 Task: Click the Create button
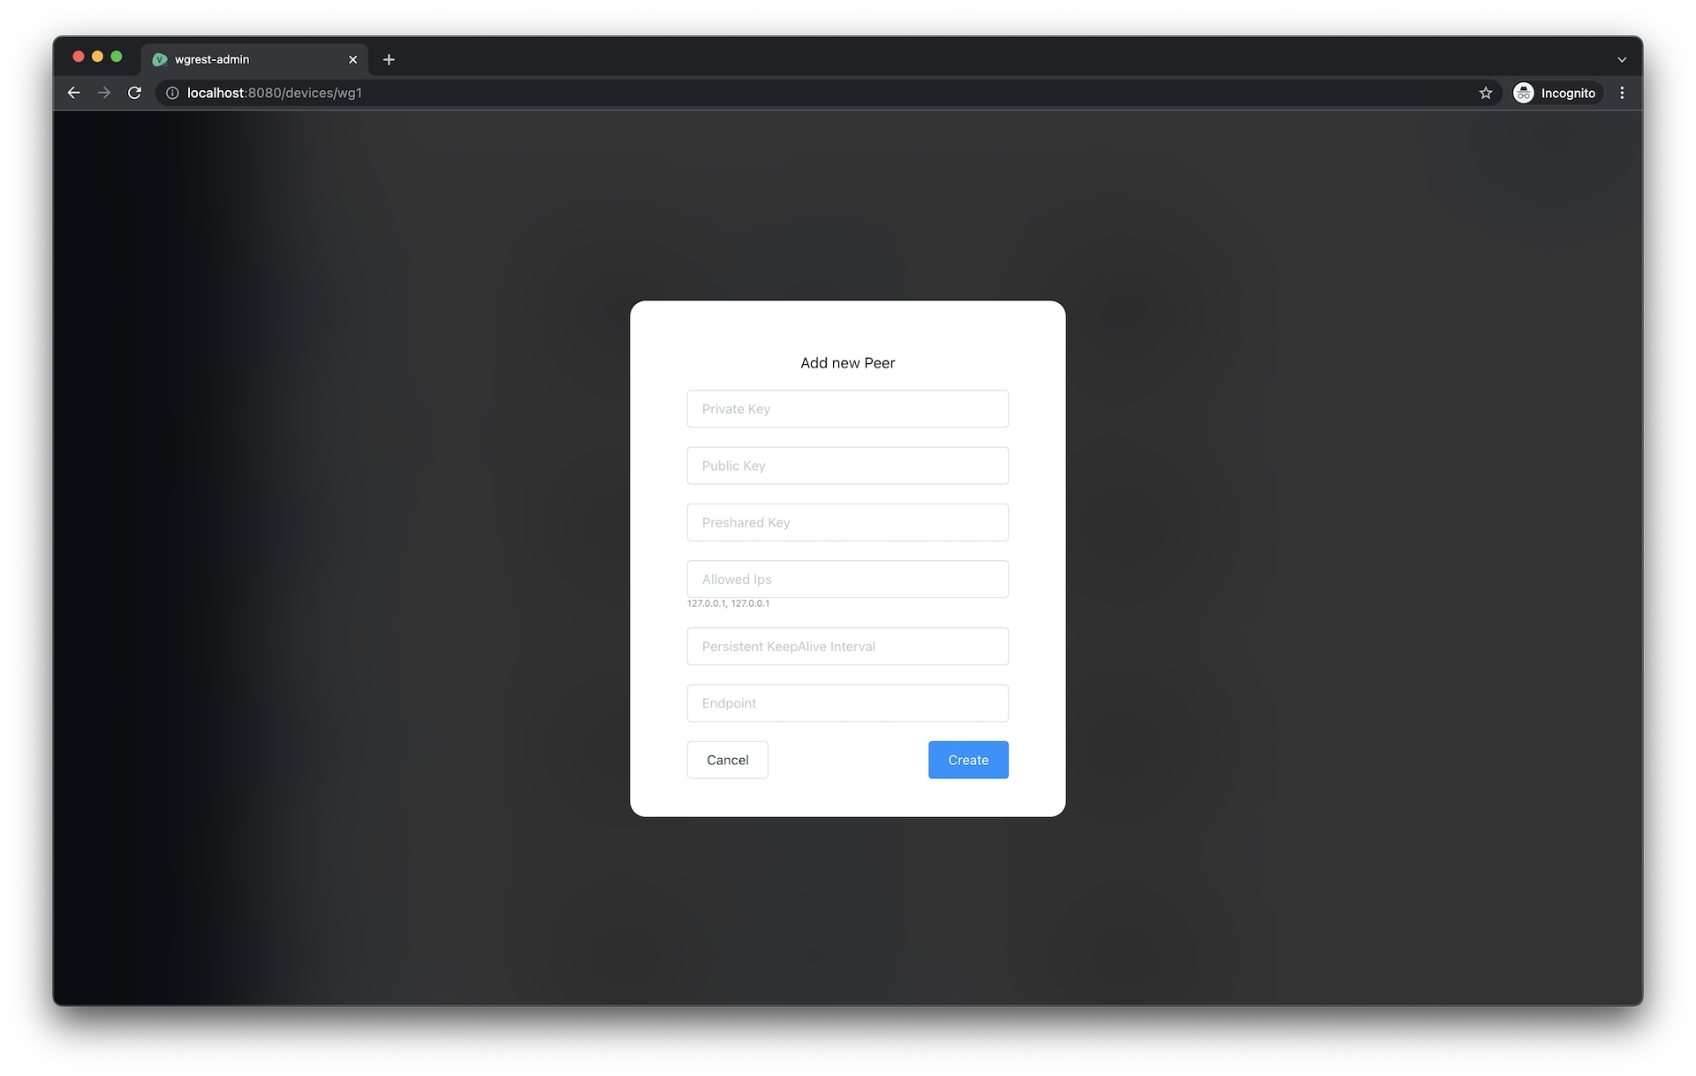coord(968,760)
